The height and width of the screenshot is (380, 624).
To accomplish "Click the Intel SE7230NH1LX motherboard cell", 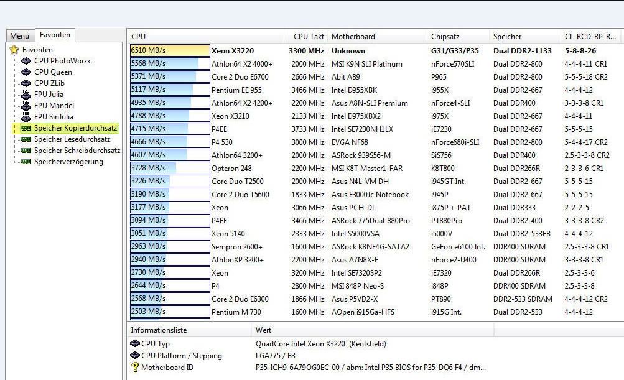I will (363, 129).
